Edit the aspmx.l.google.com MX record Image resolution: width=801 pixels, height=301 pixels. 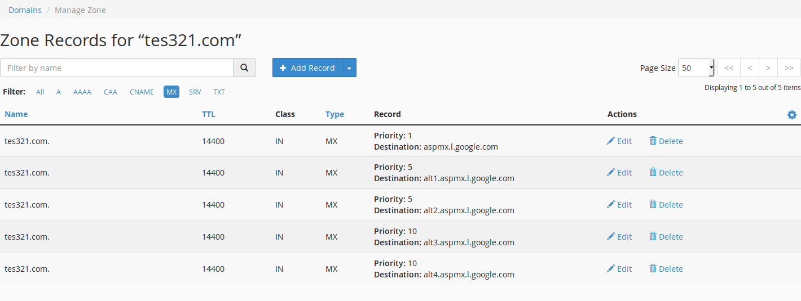pos(619,141)
